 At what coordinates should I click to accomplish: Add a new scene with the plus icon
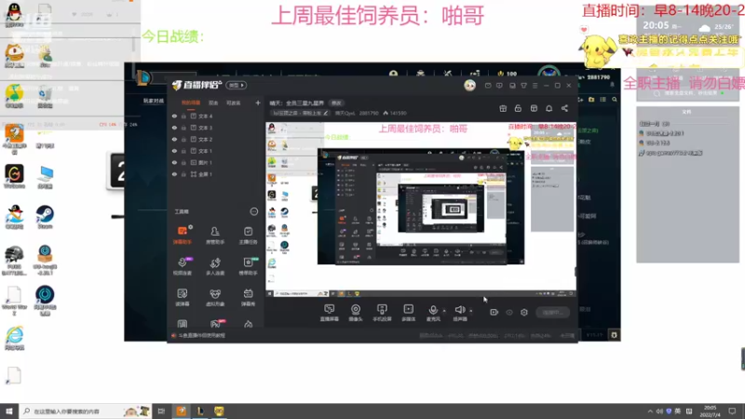click(258, 102)
